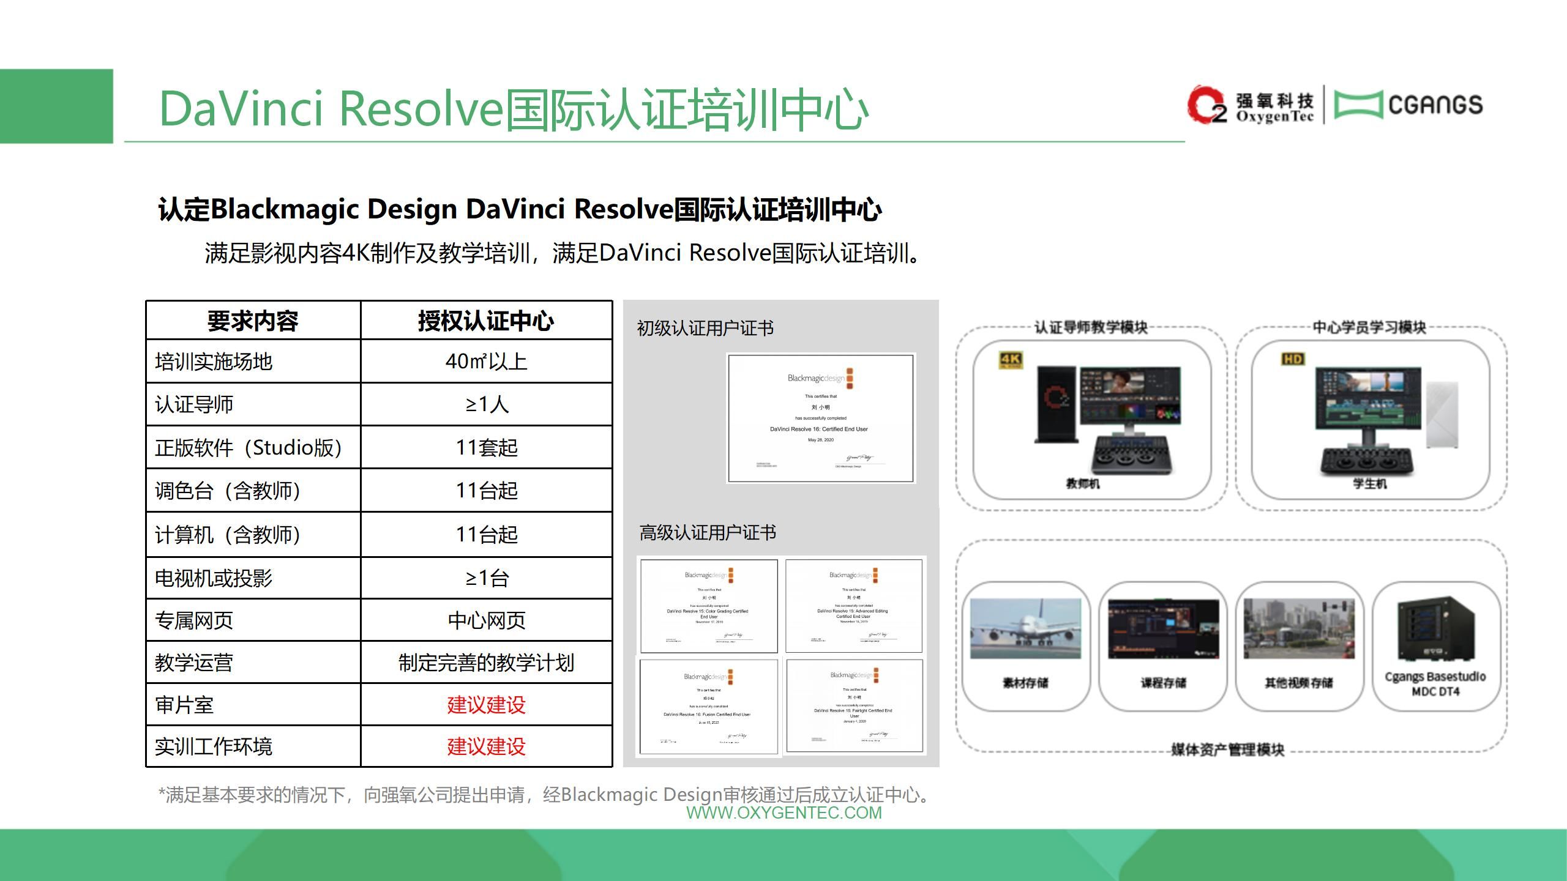Click the 要求内容 table header
This screenshot has height=881, width=1567.
click(253, 321)
